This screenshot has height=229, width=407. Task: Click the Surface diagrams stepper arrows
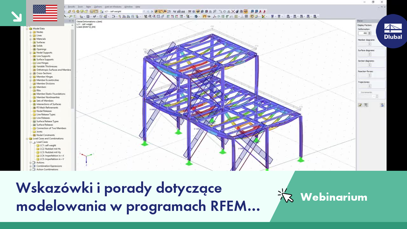coord(369,54)
